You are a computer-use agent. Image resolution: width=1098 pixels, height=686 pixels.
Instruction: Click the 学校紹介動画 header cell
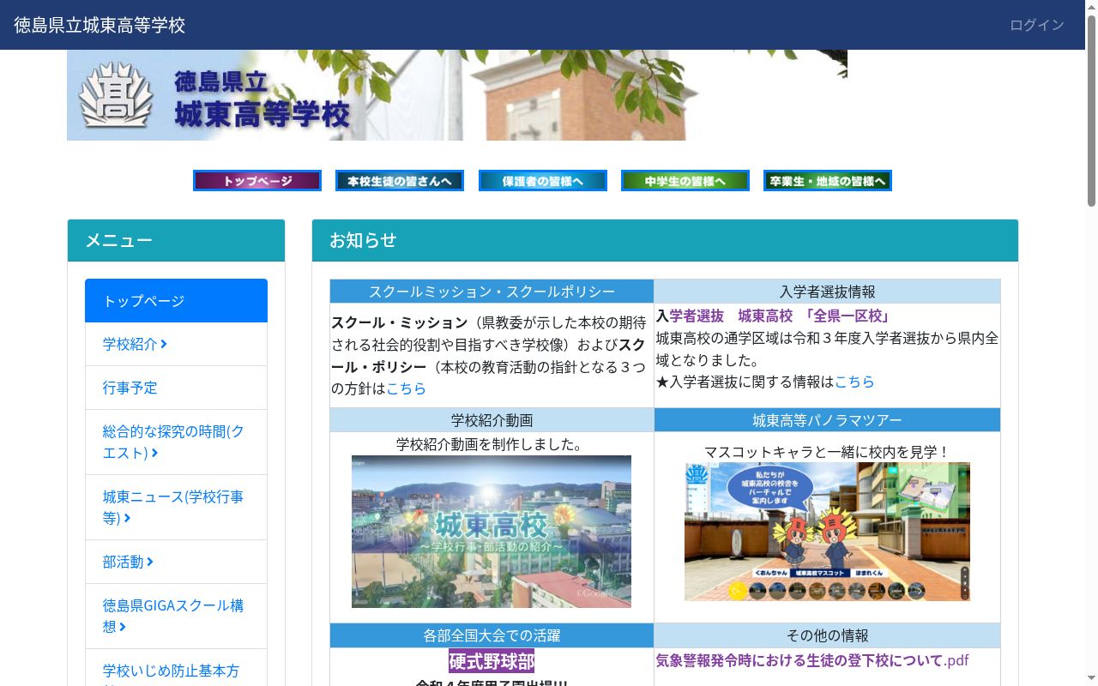click(x=492, y=420)
